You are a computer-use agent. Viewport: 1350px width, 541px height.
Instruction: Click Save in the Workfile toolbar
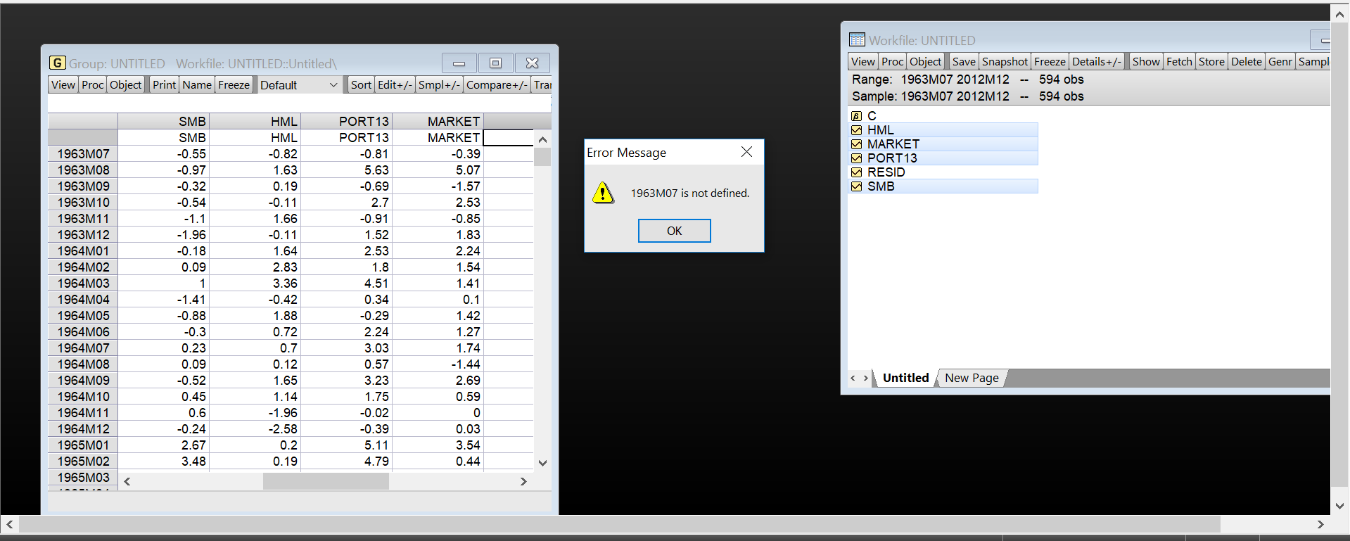[x=964, y=62]
